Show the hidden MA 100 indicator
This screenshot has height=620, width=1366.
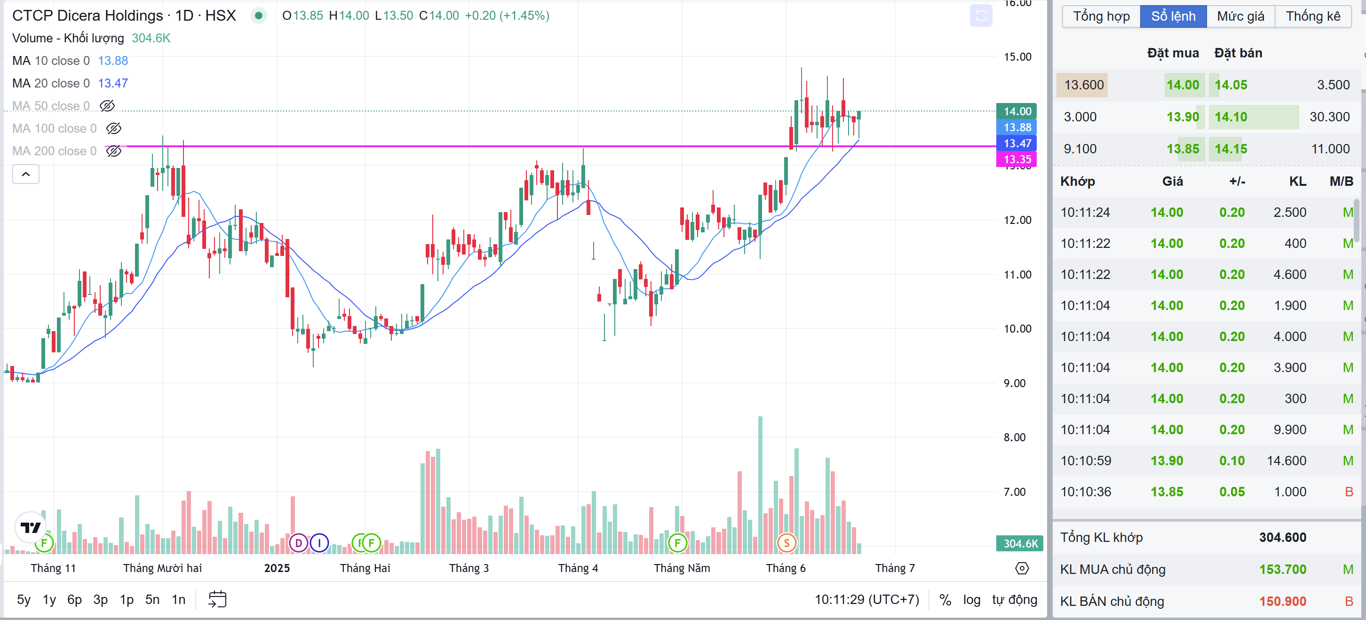pos(113,128)
